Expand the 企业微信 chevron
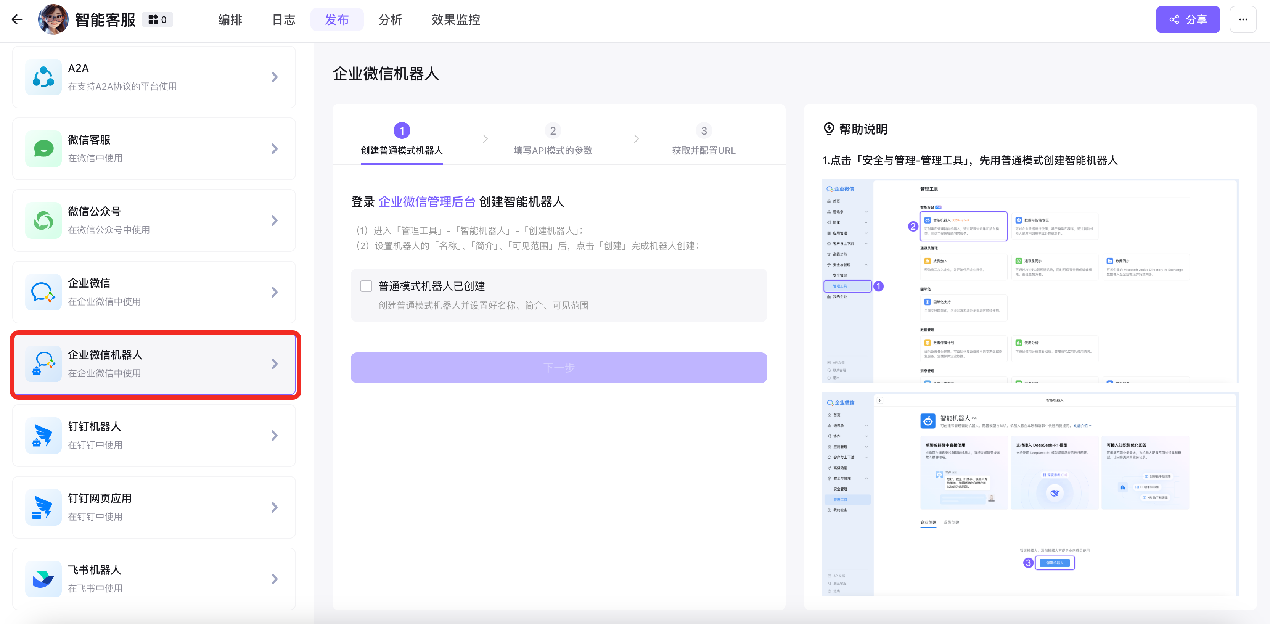Image resolution: width=1270 pixels, height=624 pixels. point(275,292)
